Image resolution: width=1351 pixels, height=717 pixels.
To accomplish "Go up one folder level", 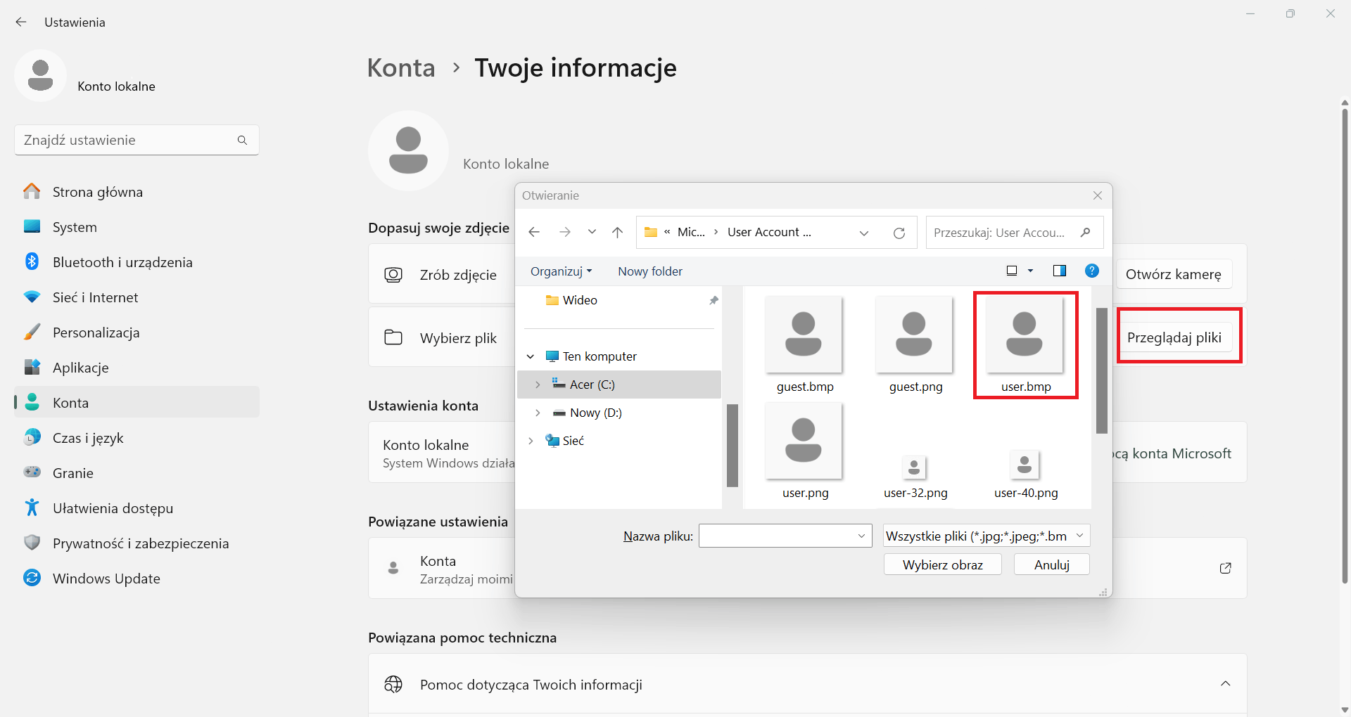I will [617, 232].
